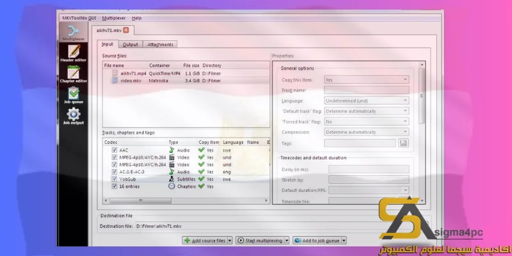Click the Properties scrollbar down arrow

coord(422,200)
